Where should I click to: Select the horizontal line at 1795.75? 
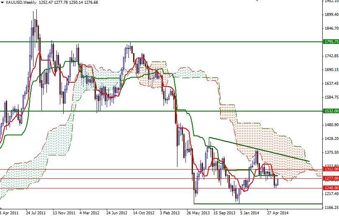click(161, 42)
